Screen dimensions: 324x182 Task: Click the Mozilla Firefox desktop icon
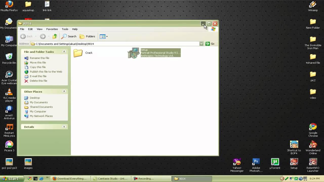tap(9, 6)
